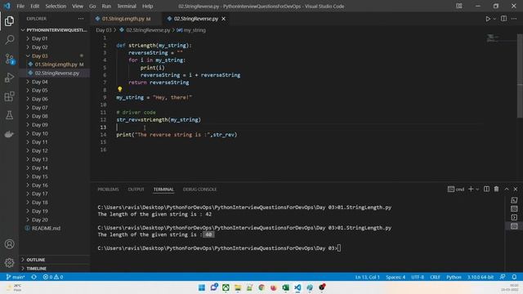
Task: Select the first terminal in the side list
Action: [514, 200]
